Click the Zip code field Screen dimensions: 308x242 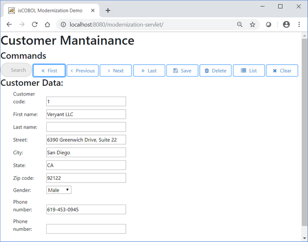pyautogui.click(x=86, y=178)
